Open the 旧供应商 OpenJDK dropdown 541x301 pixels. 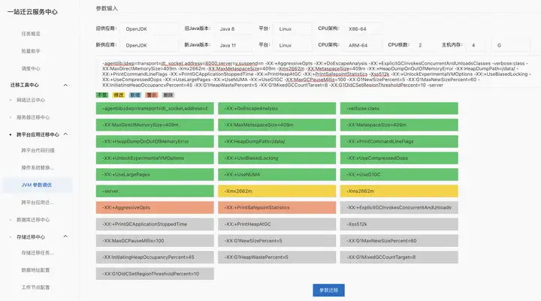tap(149, 29)
